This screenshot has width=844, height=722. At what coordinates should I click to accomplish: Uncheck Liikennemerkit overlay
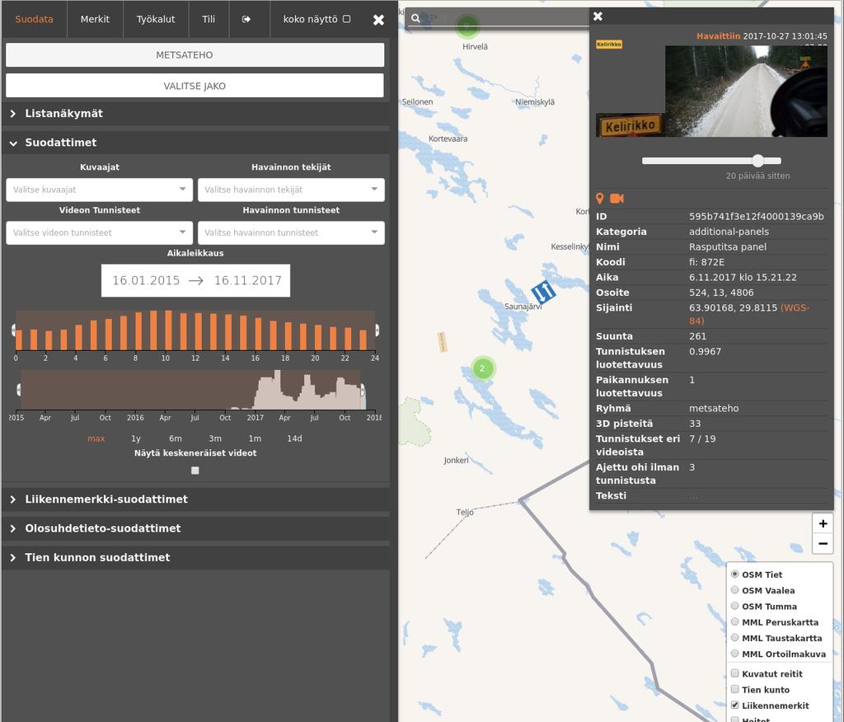734,705
